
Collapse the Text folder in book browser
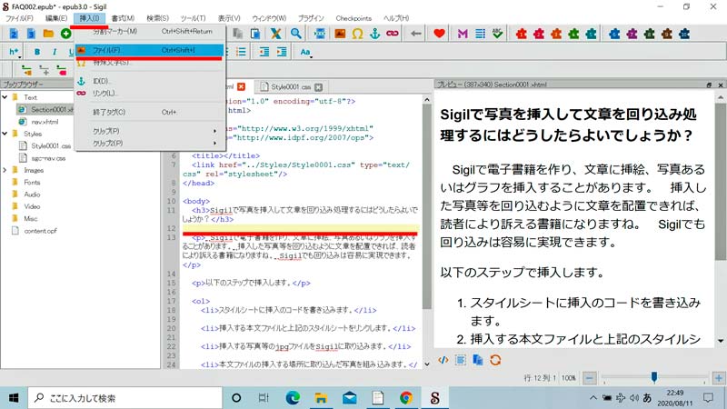[6, 96]
